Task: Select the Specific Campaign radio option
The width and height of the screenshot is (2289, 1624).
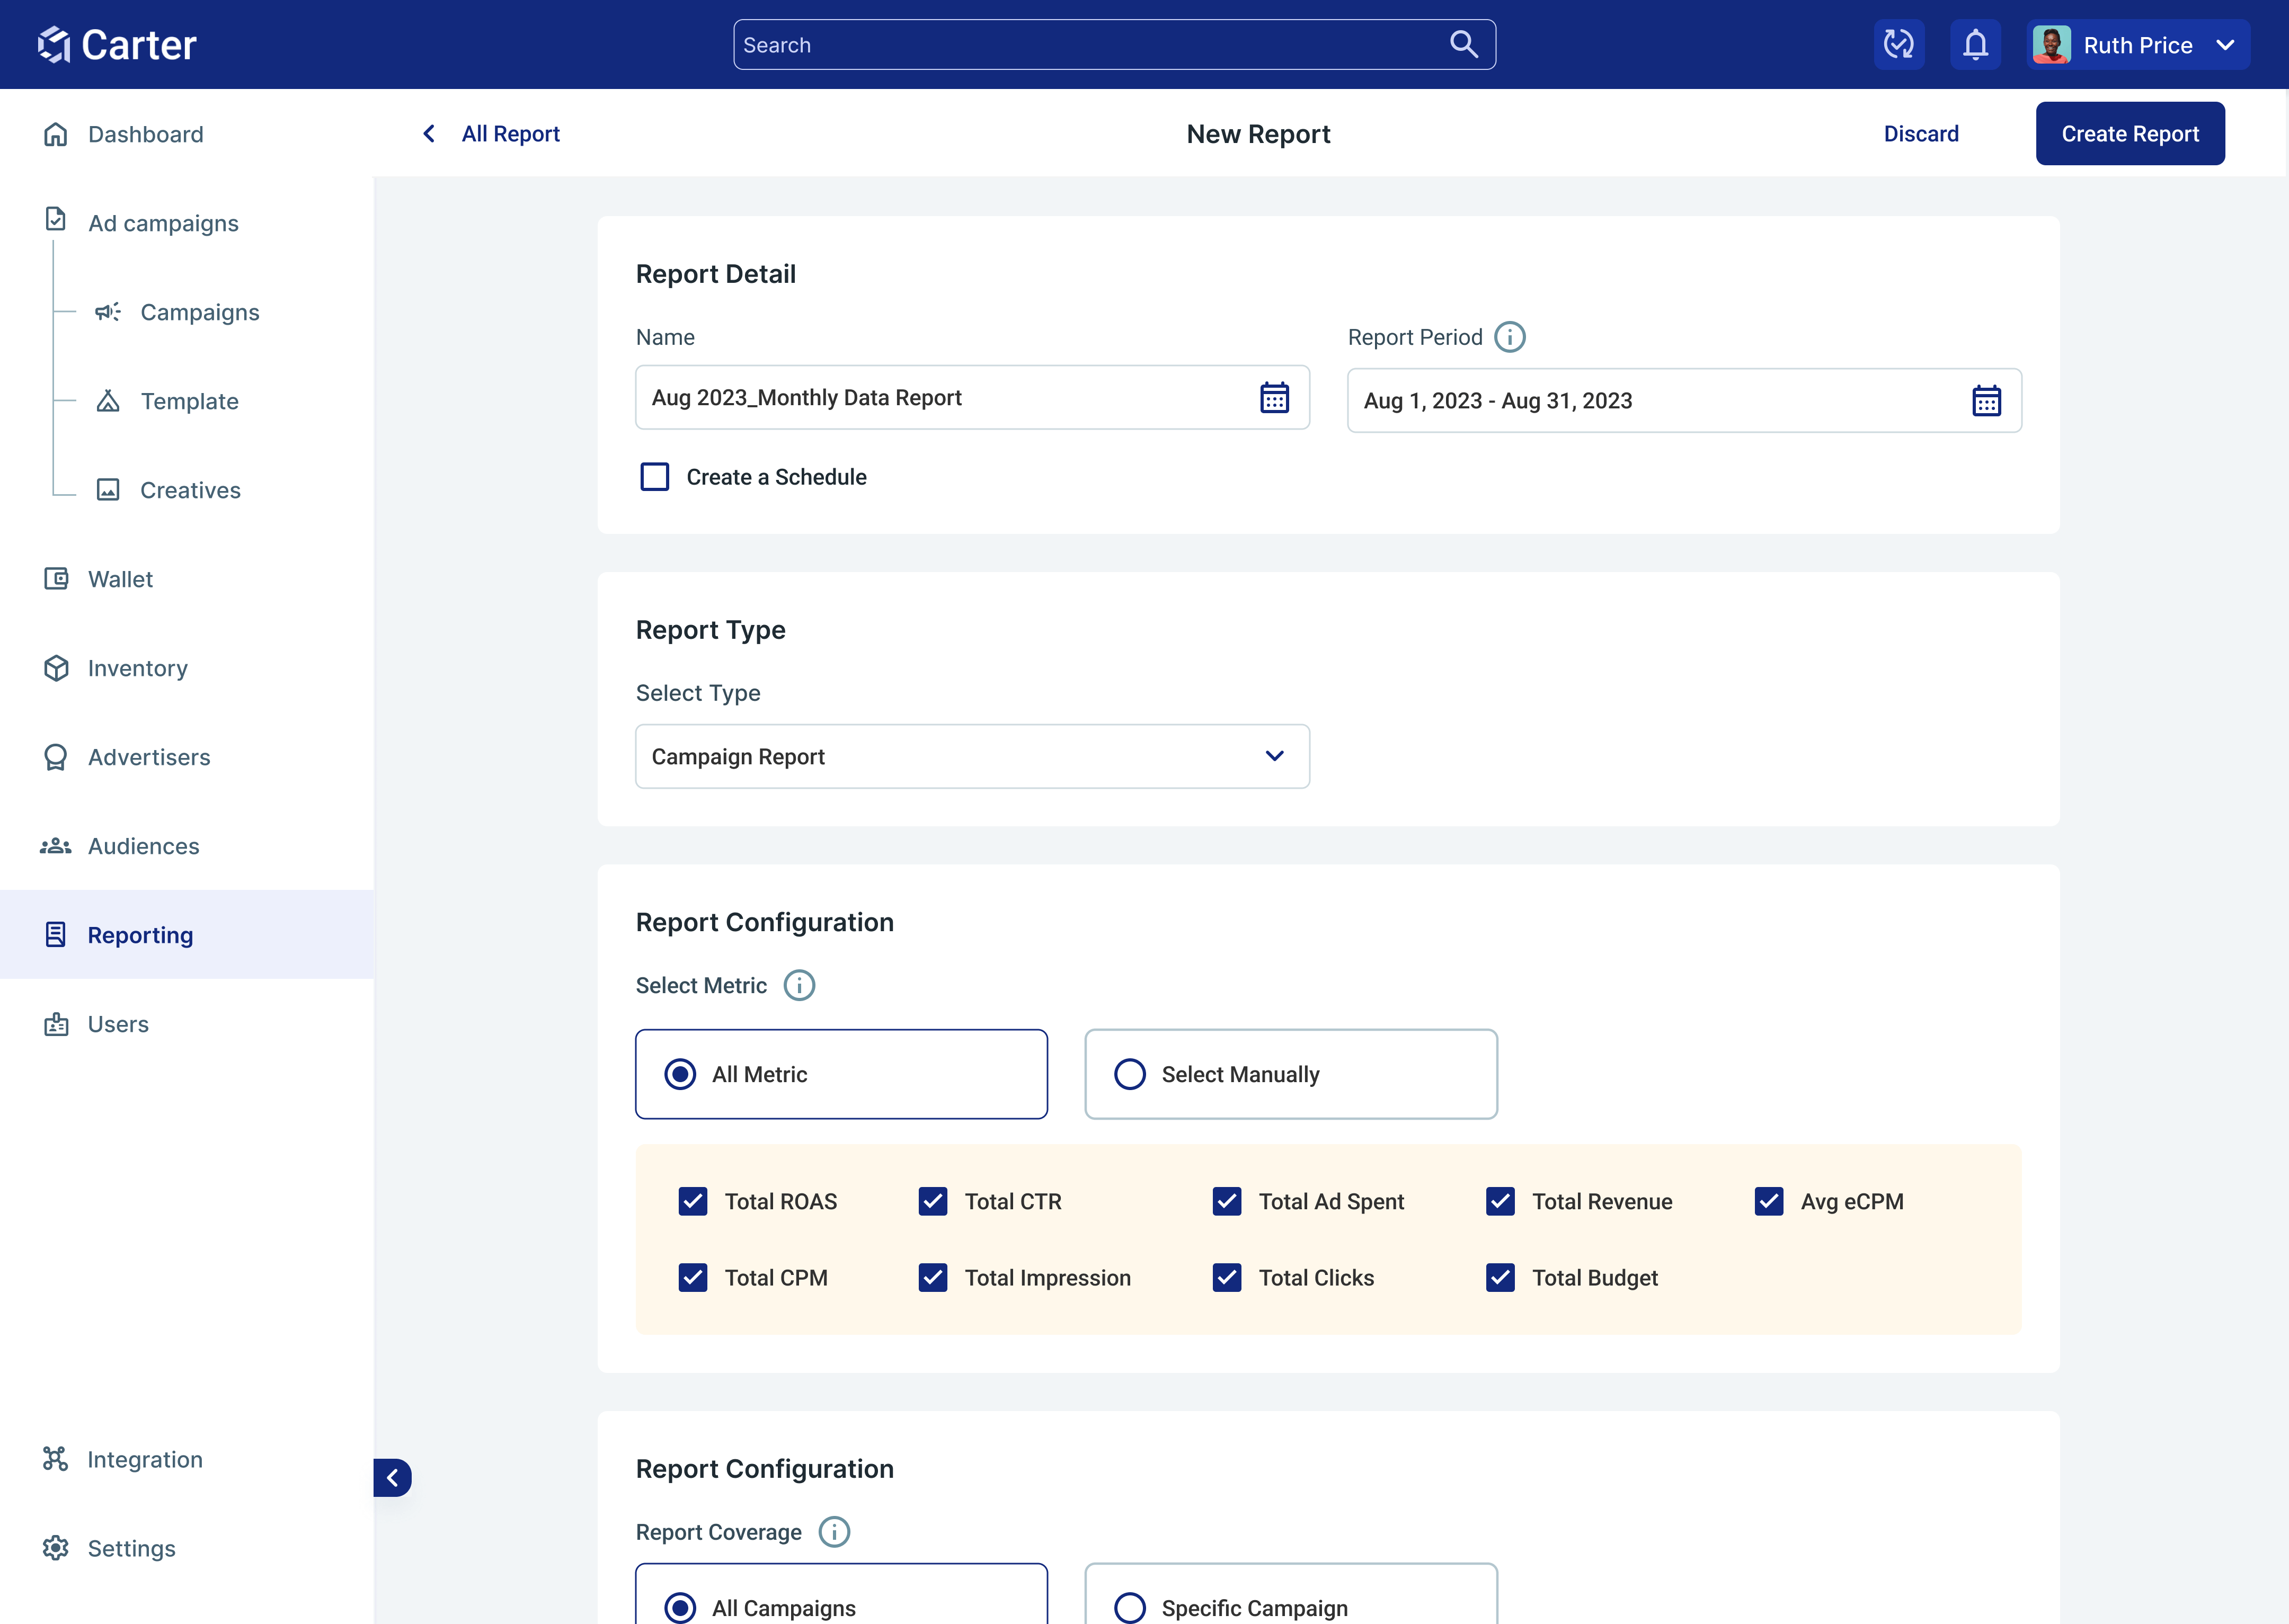Action: pyautogui.click(x=1131, y=1607)
